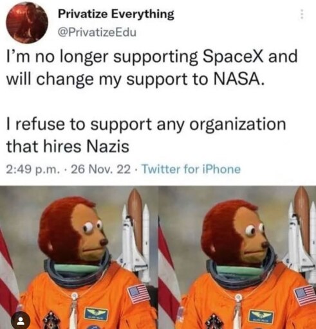Click the American flag patch in left photo
316x329 pixels.
click(138, 294)
